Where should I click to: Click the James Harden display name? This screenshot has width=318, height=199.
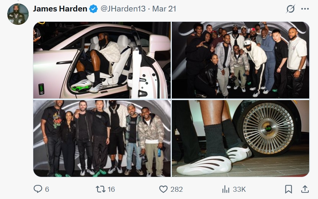click(60, 9)
